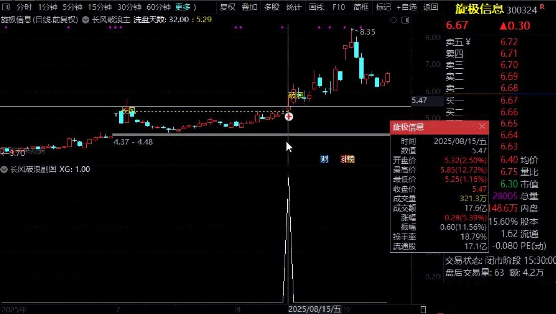
Task: Click the diamond icon above chart
Action: click(393, 20)
